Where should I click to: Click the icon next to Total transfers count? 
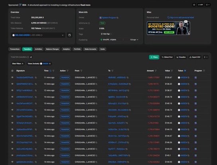[31, 57]
